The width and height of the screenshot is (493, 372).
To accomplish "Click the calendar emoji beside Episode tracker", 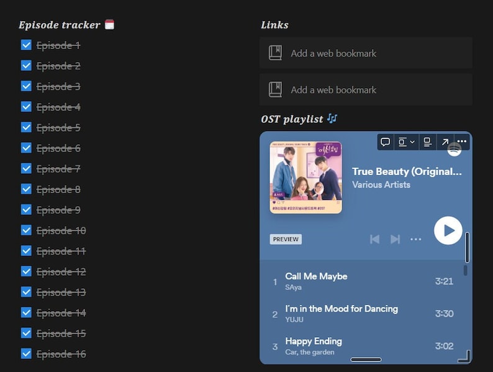I will click(109, 24).
